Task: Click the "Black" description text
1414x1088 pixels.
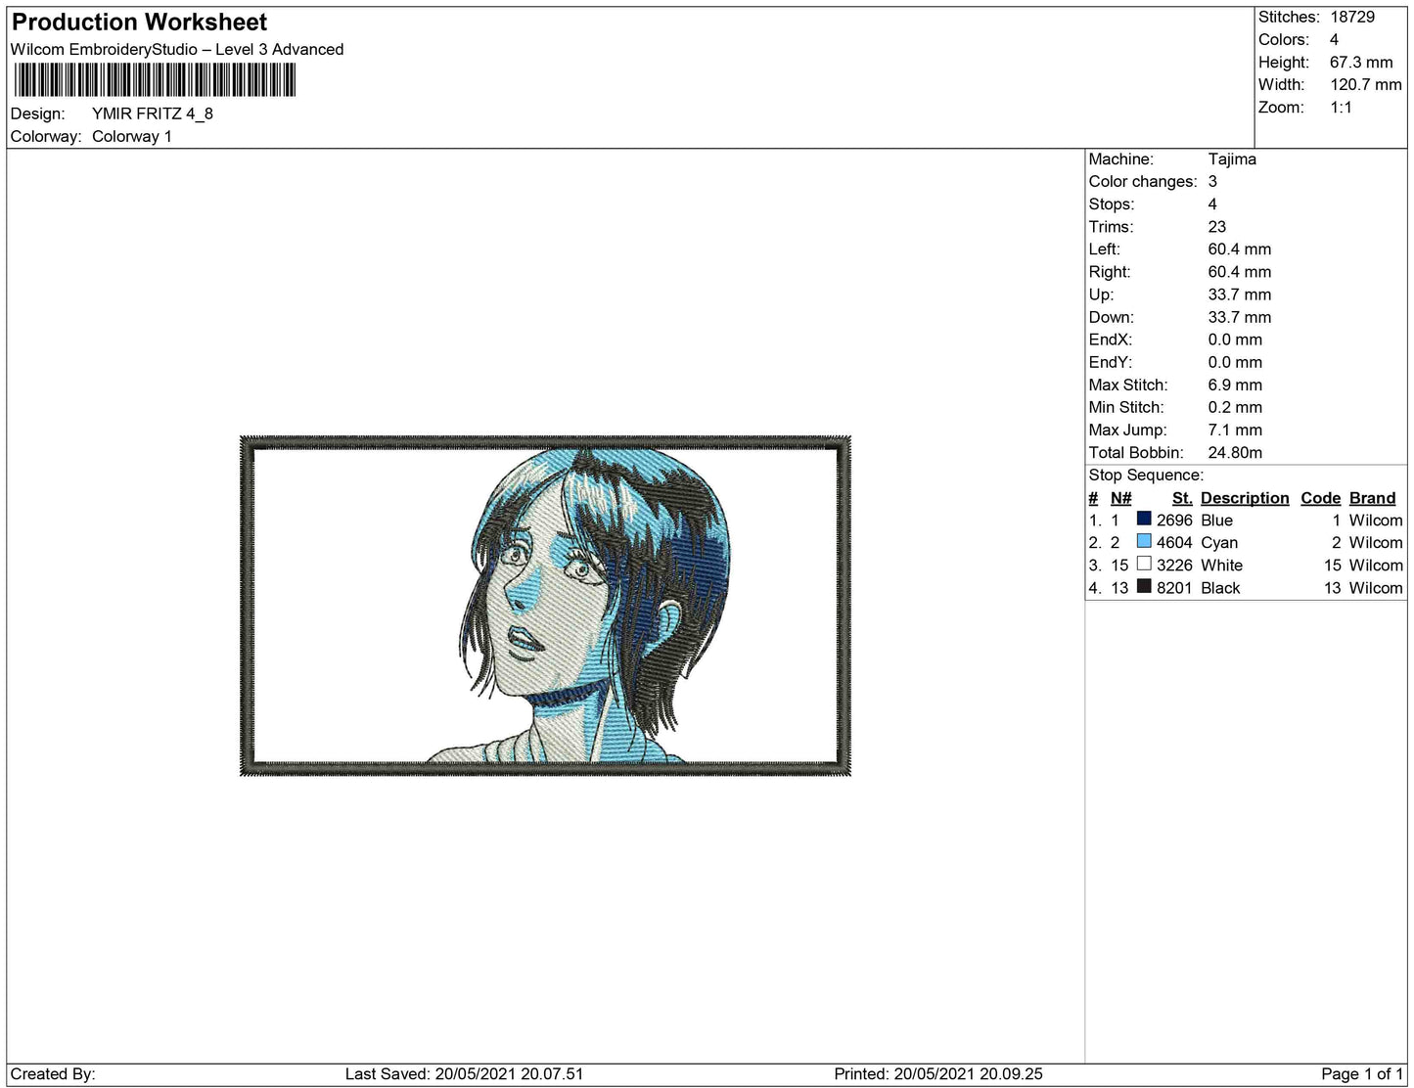Action: (1220, 587)
